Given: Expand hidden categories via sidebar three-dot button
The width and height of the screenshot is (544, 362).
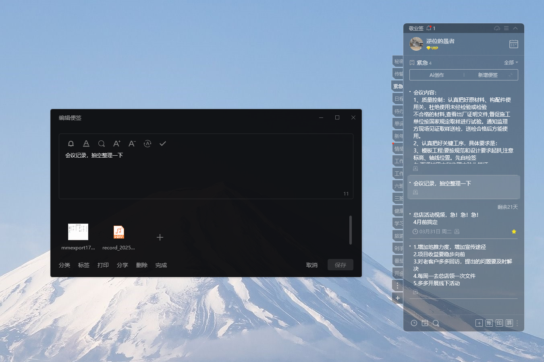Looking at the screenshot, I should pyautogui.click(x=397, y=285).
